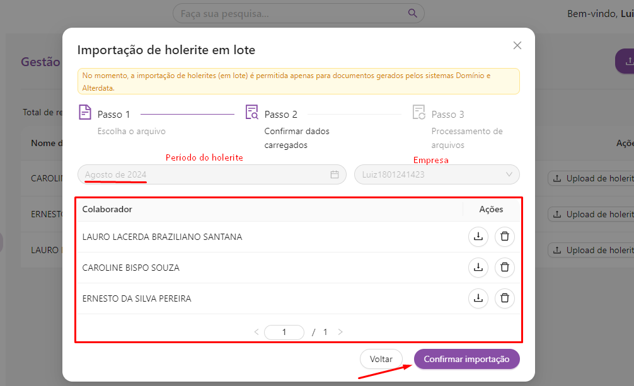Select Passo 2 confirm data step
Image resolution: width=634 pixels, height=386 pixels.
(280, 115)
